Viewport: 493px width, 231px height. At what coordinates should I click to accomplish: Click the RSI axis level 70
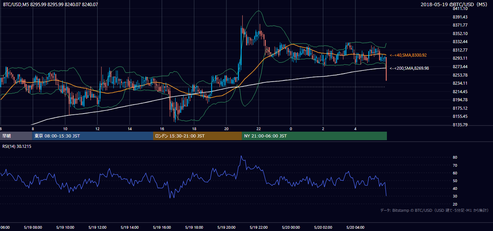pos(455,165)
